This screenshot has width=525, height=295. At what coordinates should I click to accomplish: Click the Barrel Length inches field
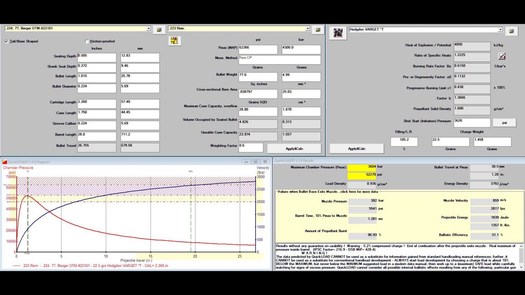click(x=97, y=136)
